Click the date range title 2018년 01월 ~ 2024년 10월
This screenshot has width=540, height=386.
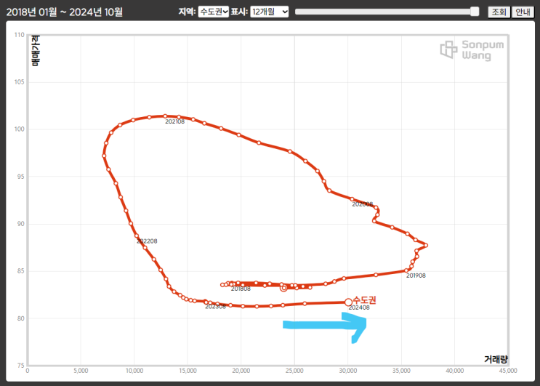[x=65, y=12]
